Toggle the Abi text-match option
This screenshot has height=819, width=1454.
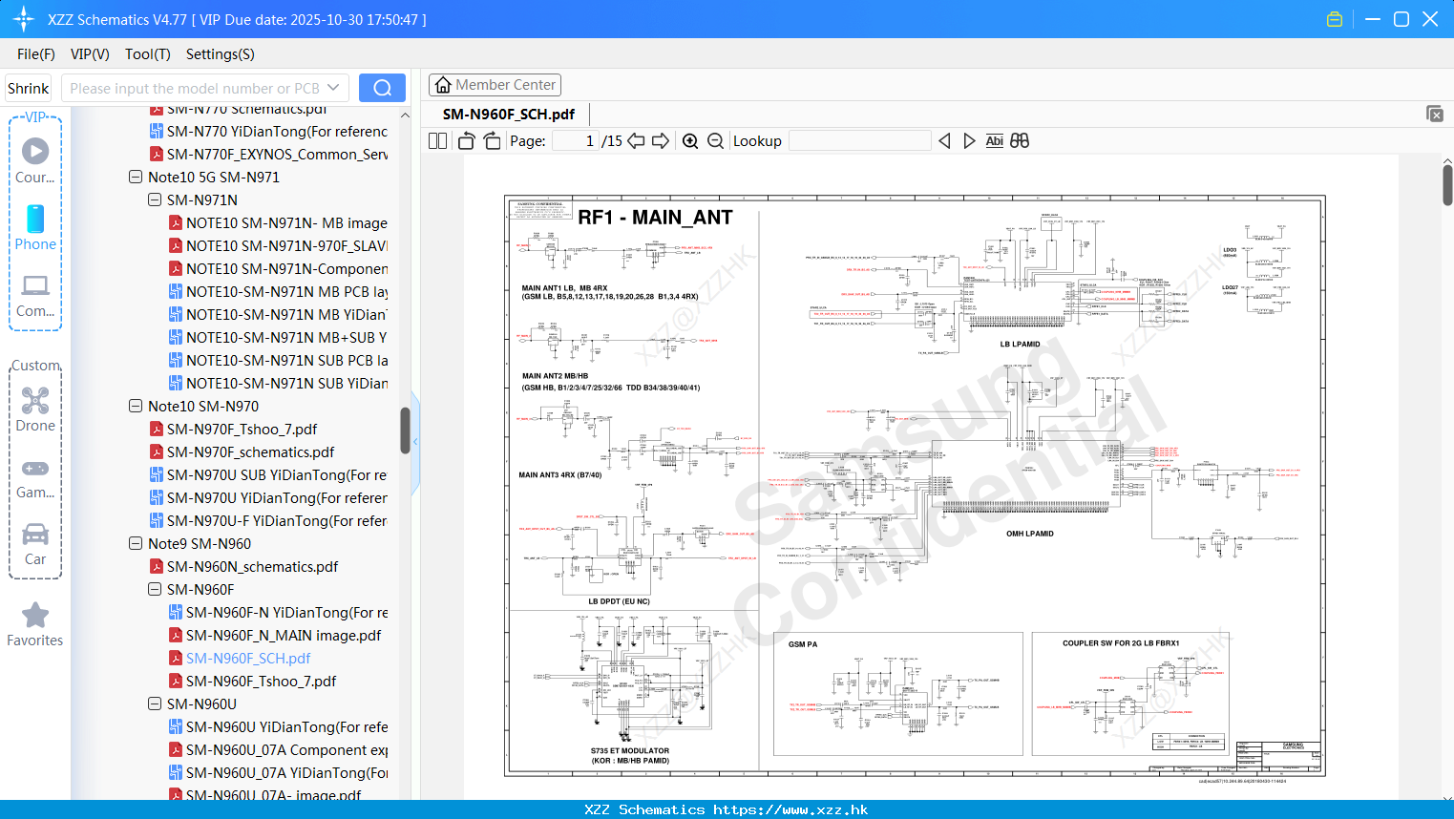pyautogui.click(x=994, y=141)
